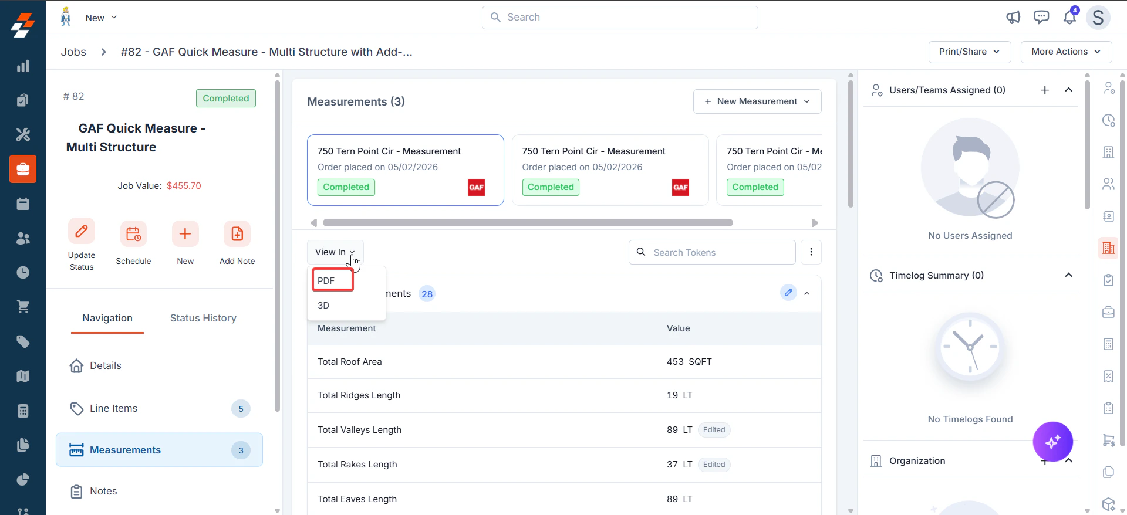Collapse the measurements token list

[x=807, y=293]
